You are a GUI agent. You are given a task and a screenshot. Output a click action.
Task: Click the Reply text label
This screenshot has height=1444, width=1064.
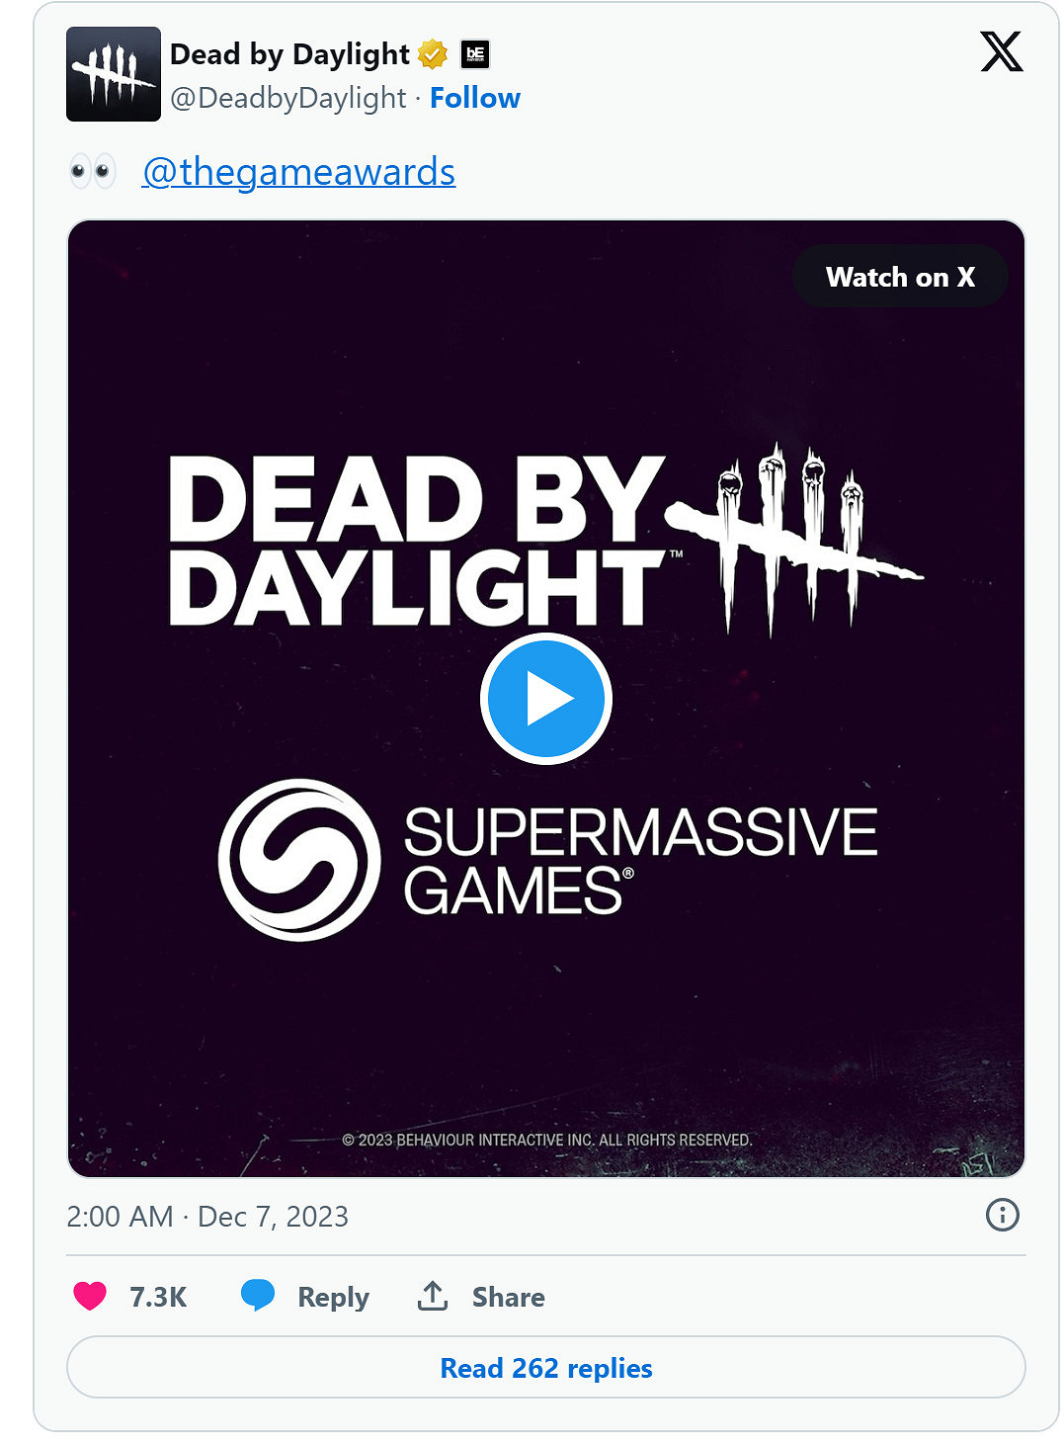coord(333,1297)
